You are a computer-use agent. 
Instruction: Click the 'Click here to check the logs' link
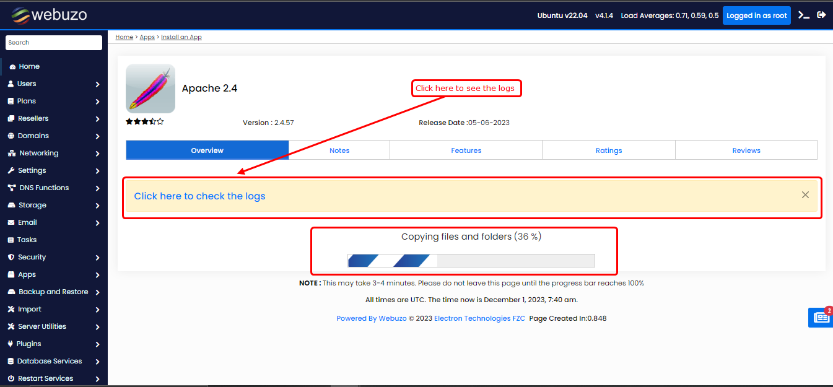[x=199, y=196]
